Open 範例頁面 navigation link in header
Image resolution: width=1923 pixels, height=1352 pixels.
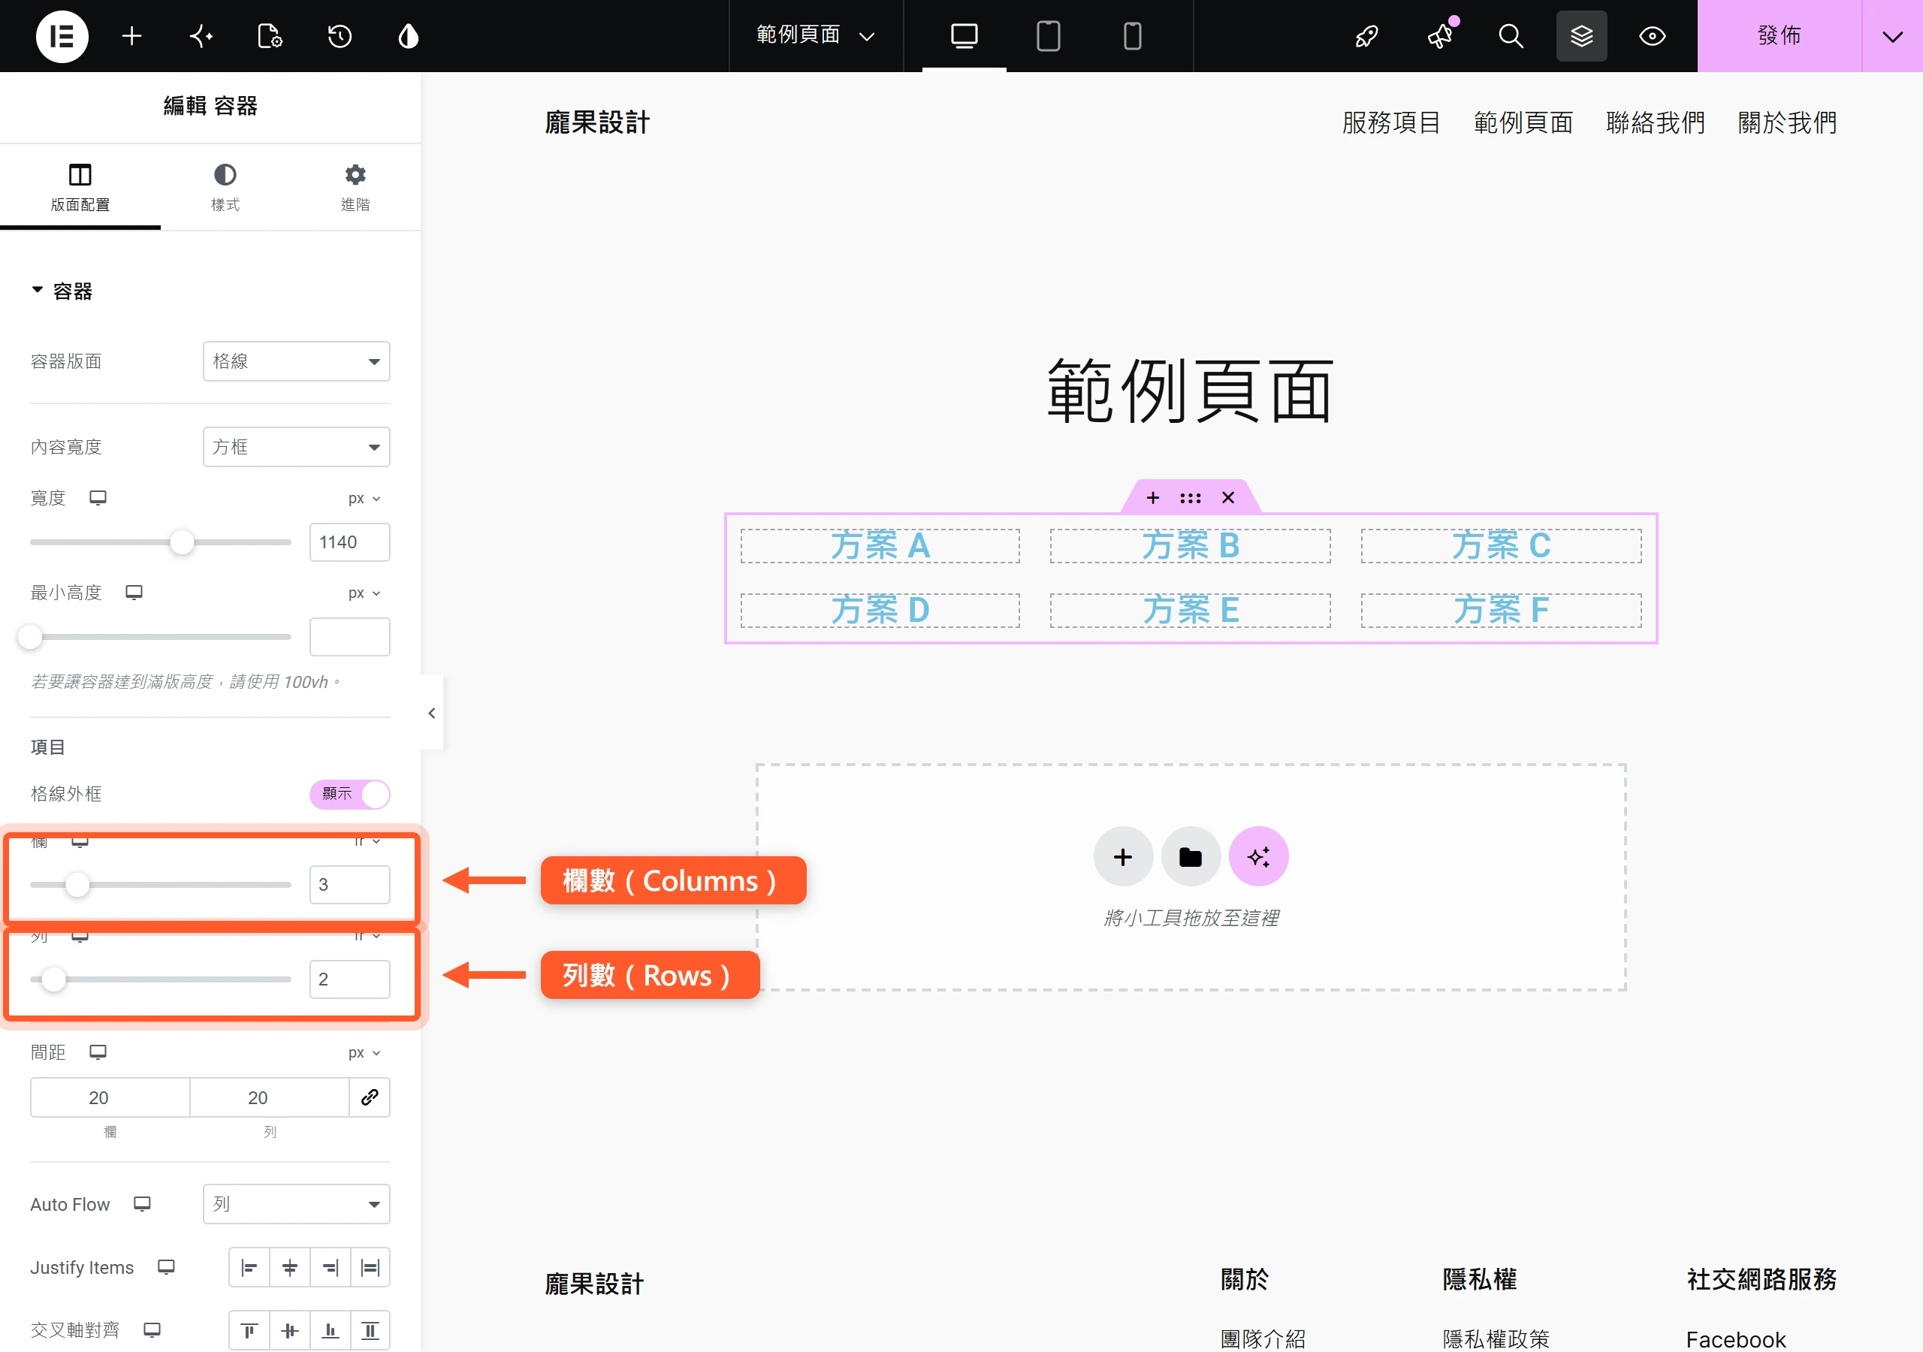(x=1523, y=123)
